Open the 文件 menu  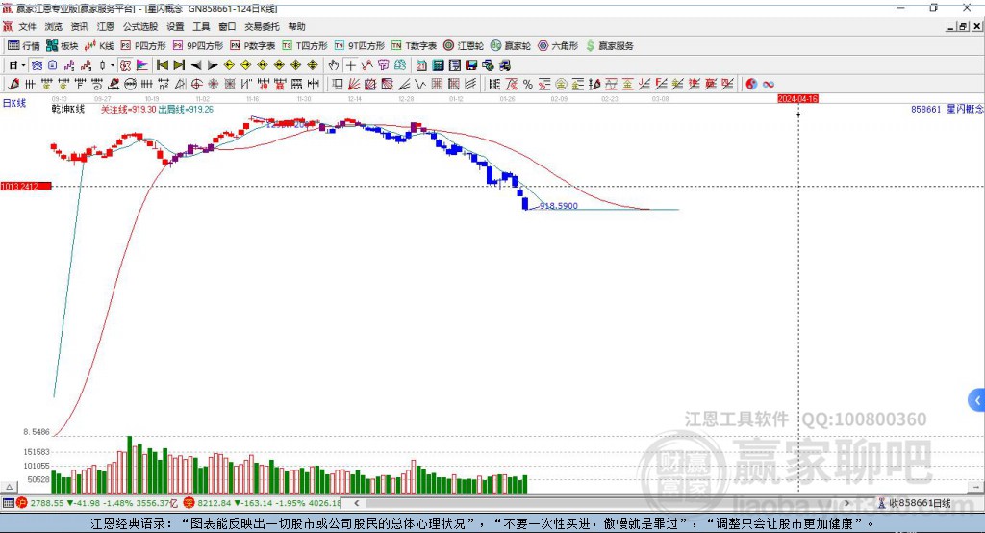coord(27,26)
